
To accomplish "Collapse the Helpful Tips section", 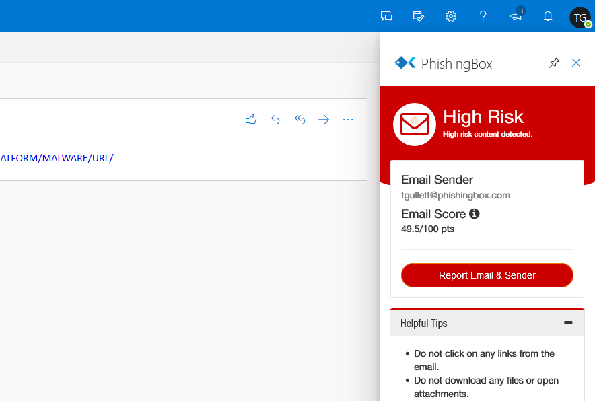I will [568, 323].
